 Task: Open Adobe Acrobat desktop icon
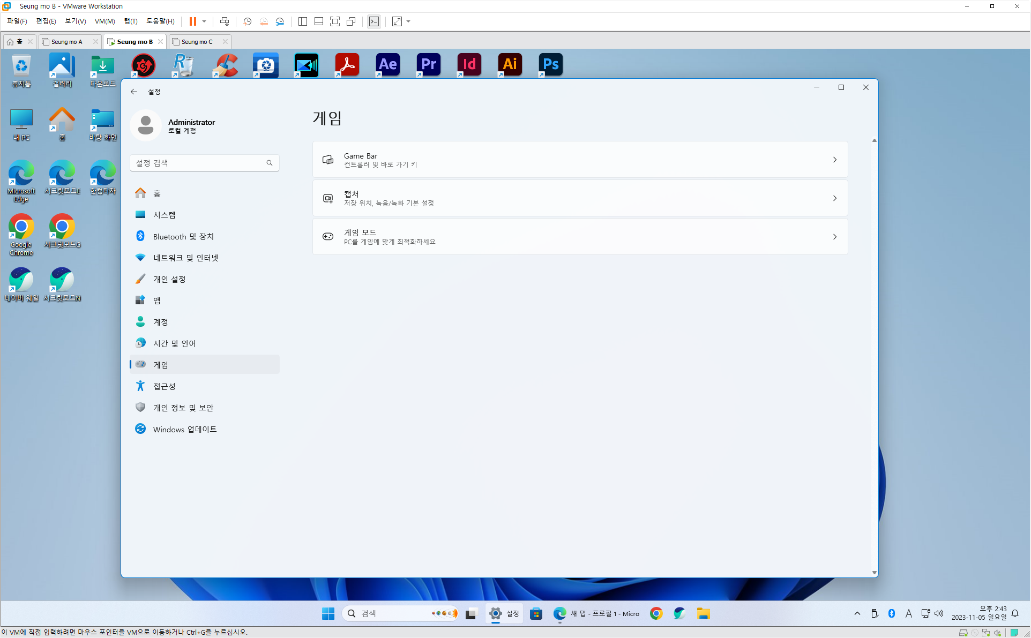tap(347, 64)
